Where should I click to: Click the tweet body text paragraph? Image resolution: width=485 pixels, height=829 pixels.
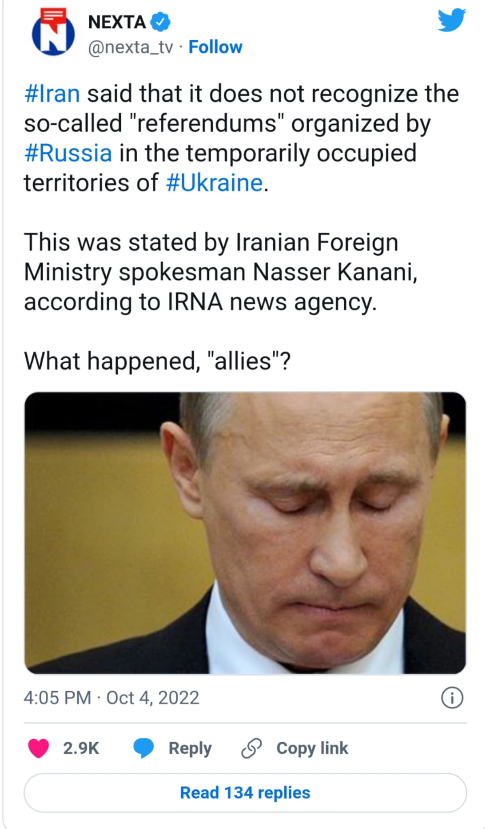coord(241,227)
